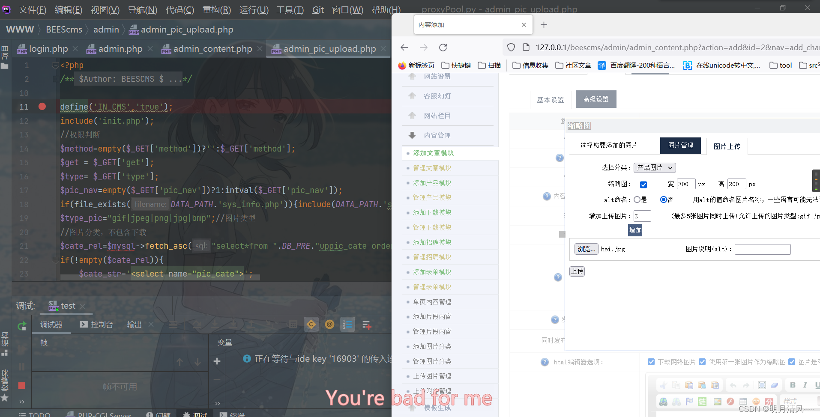Viewport: 820px width, 417px height.
Task: Open a new browser tab with plus
Action: pos(544,25)
